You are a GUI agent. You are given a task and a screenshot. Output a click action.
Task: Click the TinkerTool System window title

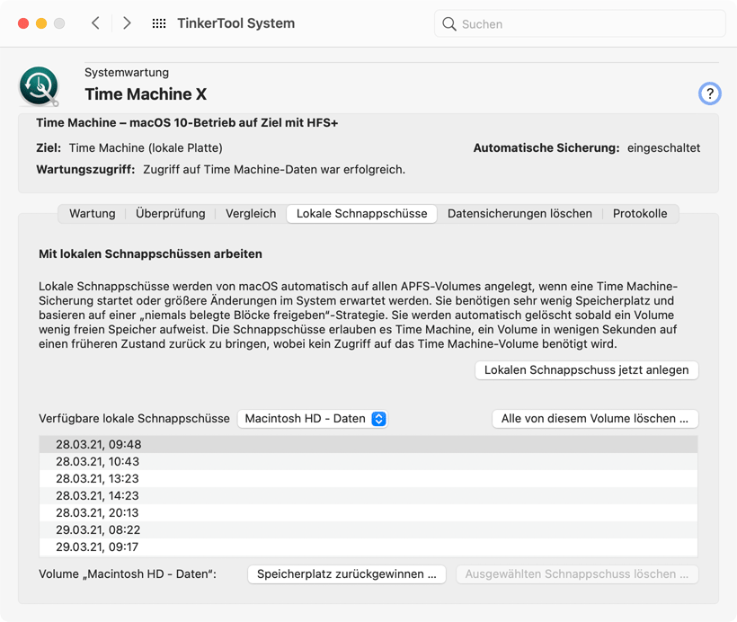(236, 23)
